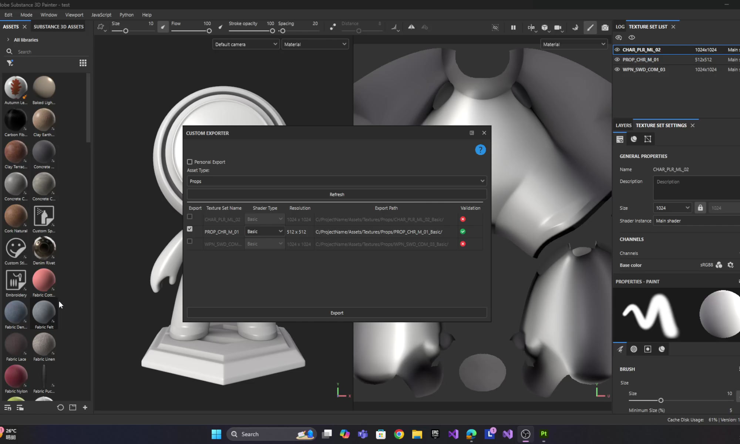Screen dimensions: 740x444
Task: Open the assets filter funnel icon
Action: pos(10,63)
